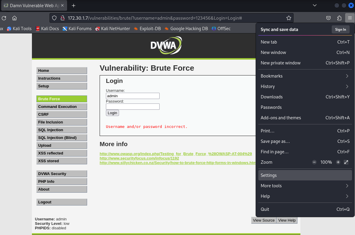This screenshot has width=355, height=235.
Task: Expand the History submenu
Action: 305,86
